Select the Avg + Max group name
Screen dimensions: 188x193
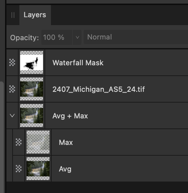[x=70, y=116]
